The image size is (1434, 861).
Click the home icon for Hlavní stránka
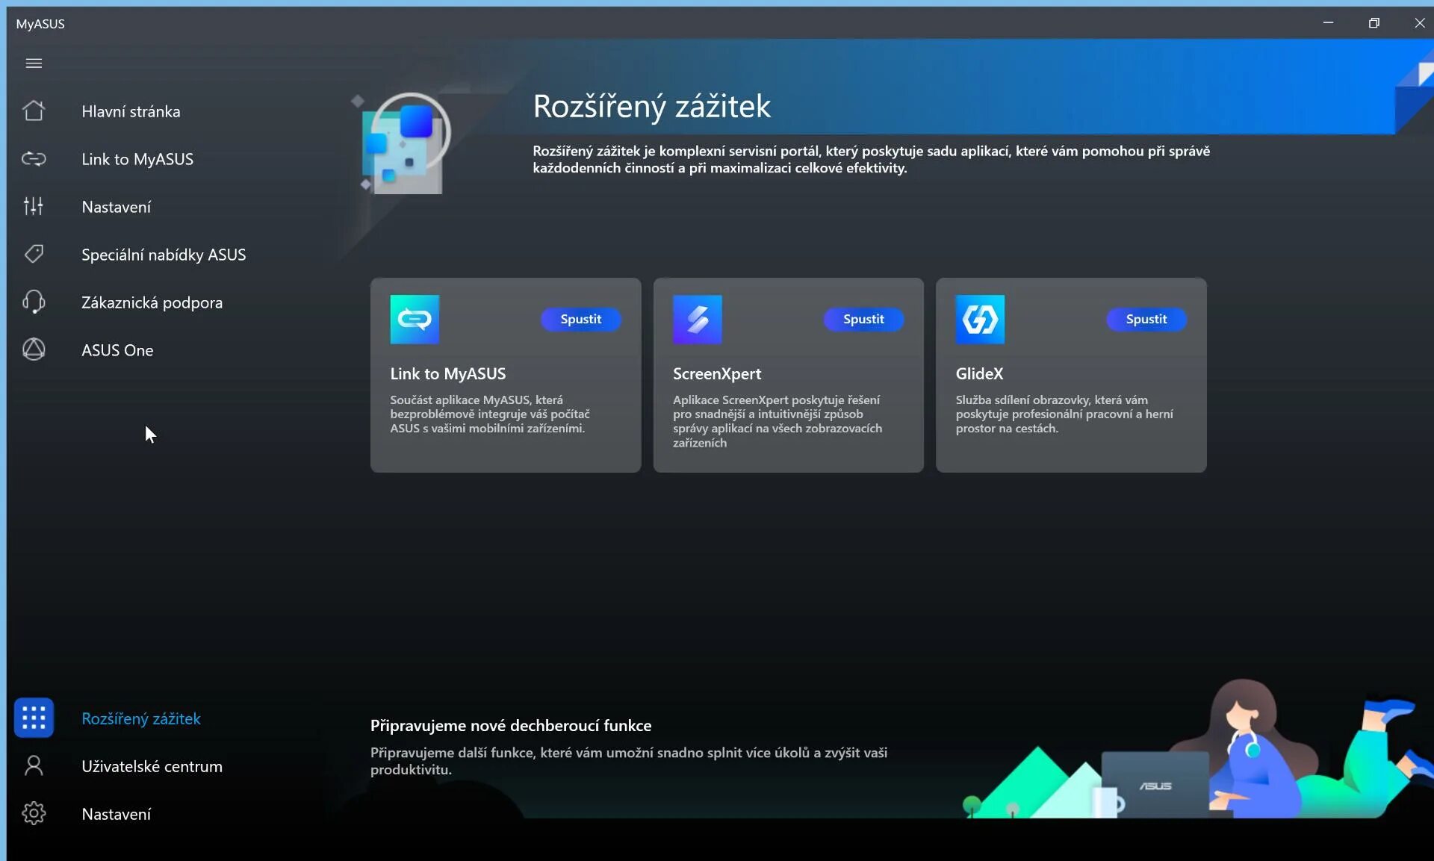[x=34, y=111]
